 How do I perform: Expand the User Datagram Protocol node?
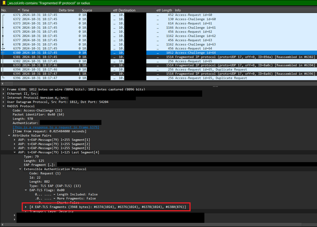pos(3,102)
